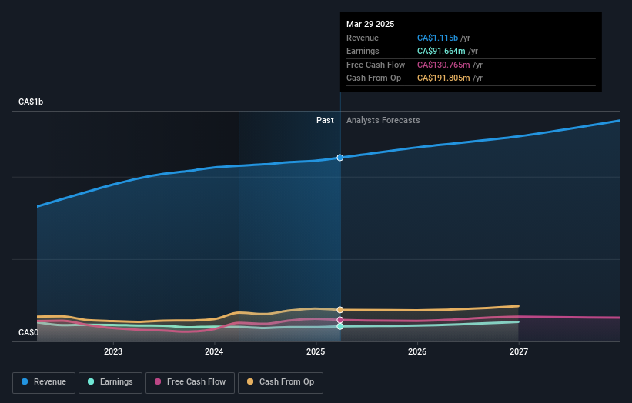Click the CA$191.805m cash from op value

(443, 78)
